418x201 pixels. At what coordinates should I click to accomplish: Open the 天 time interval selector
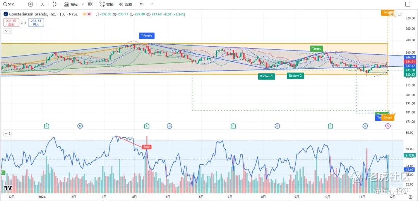(43, 4)
